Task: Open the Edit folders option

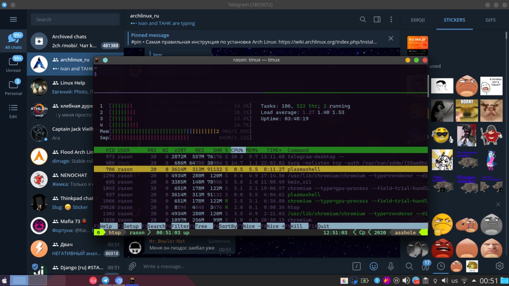Action: click(x=14, y=111)
